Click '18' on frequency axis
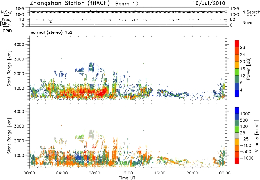This screenshot has width=260, height=180. click(22, 19)
